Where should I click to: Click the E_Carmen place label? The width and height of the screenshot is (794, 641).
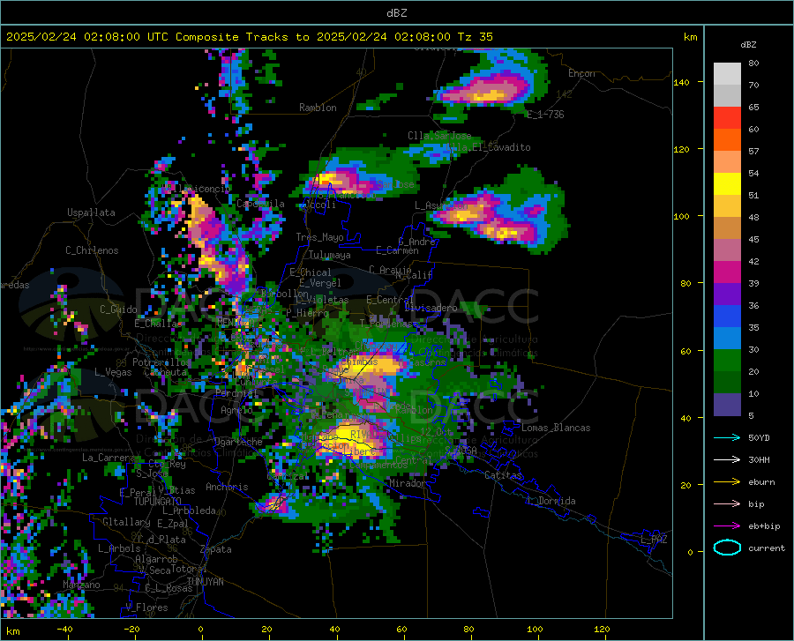click(397, 250)
